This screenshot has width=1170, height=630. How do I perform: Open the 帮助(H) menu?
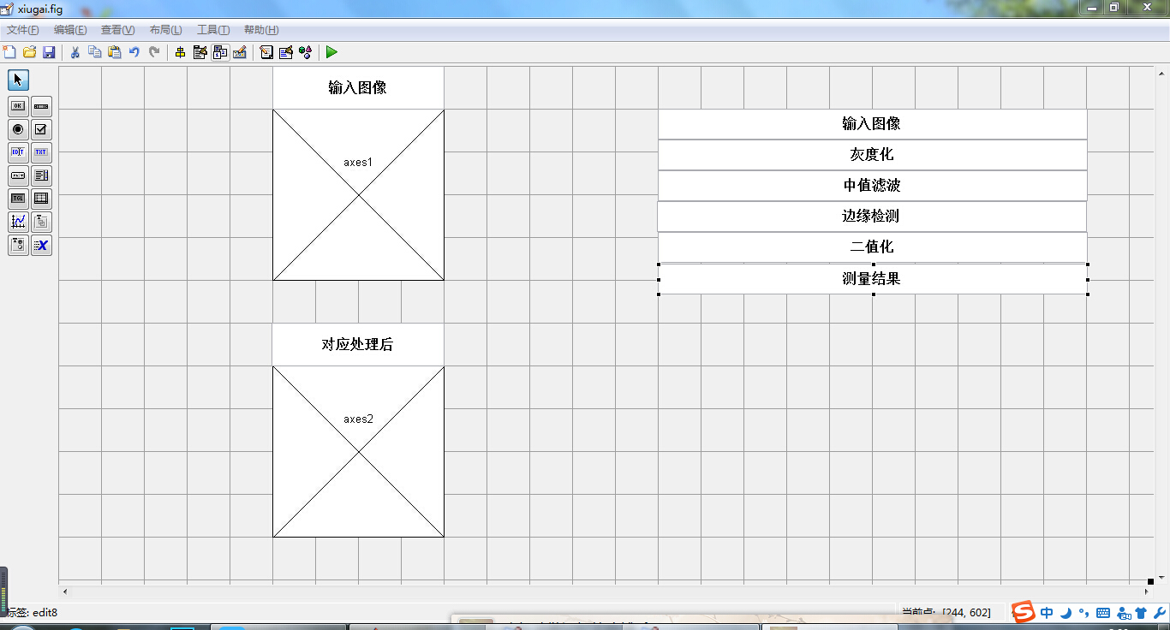click(x=261, y=30)
